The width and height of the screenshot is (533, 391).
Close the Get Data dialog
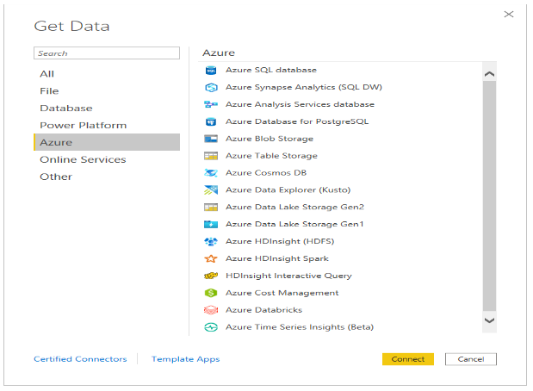click(x=508, y=15)
